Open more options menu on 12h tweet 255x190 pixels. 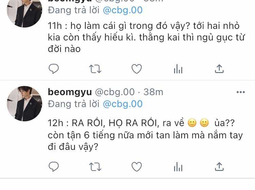point(241,92)
